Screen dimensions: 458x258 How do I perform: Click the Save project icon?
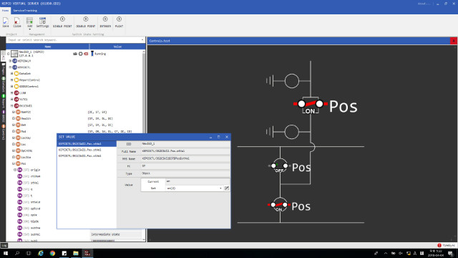pyautogui.click(x=5, y=22)
